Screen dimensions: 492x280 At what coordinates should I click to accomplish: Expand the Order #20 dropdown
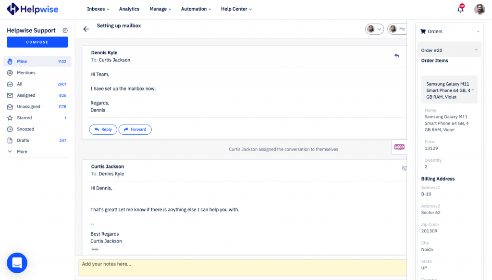tap(476, 50)
